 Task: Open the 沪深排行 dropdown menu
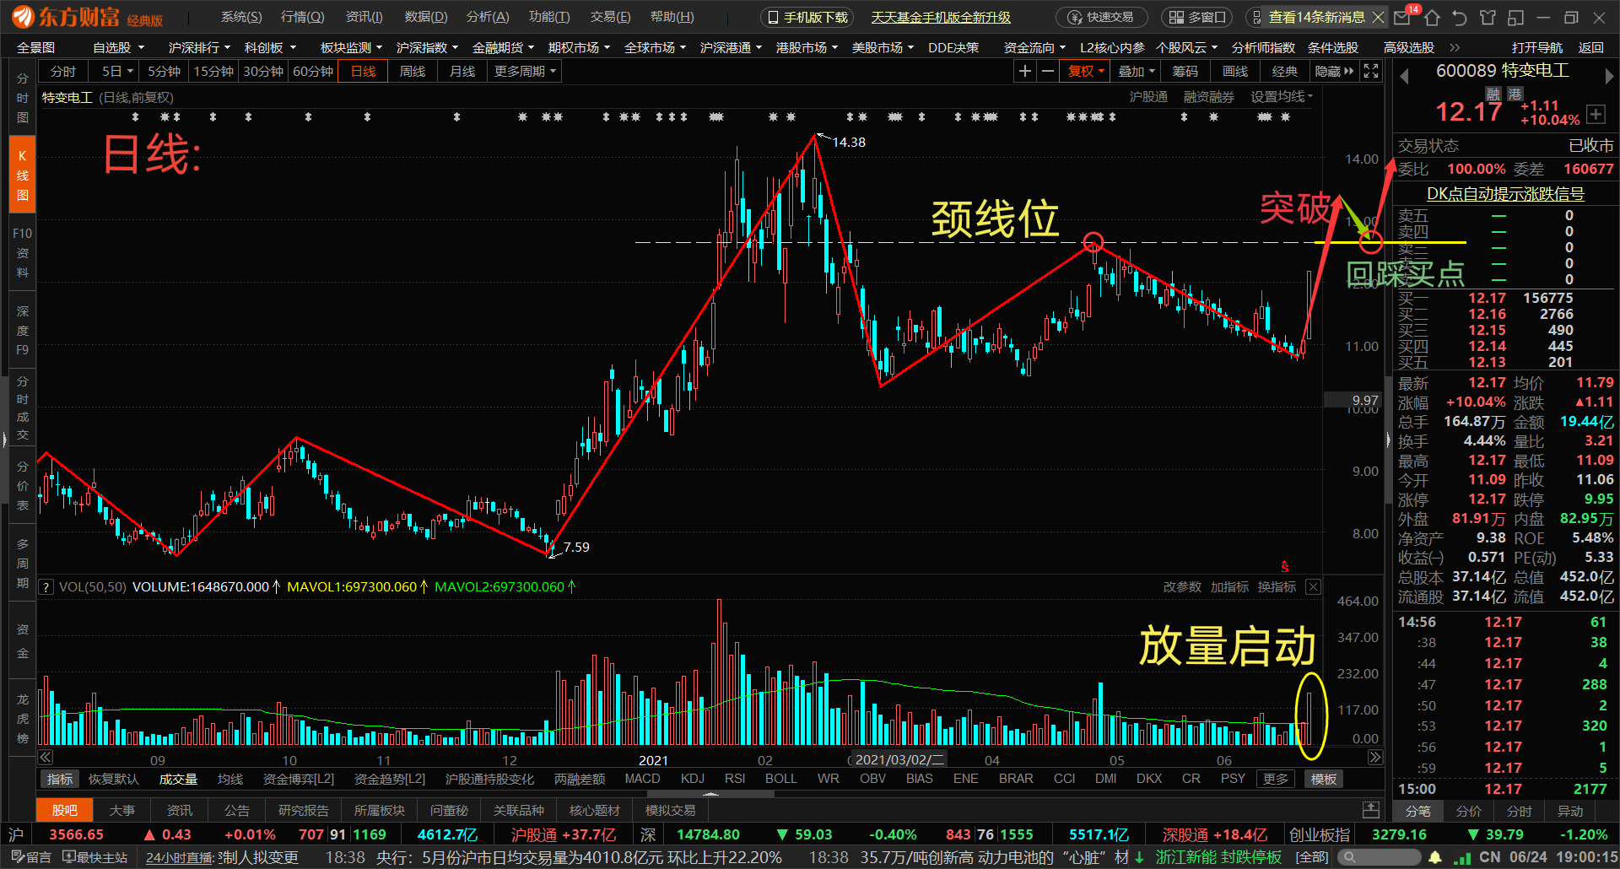coord(199,48)
